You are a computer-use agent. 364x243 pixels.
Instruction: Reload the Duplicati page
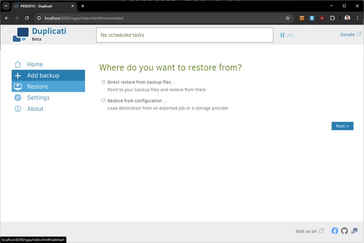click(x=27, y=18)
